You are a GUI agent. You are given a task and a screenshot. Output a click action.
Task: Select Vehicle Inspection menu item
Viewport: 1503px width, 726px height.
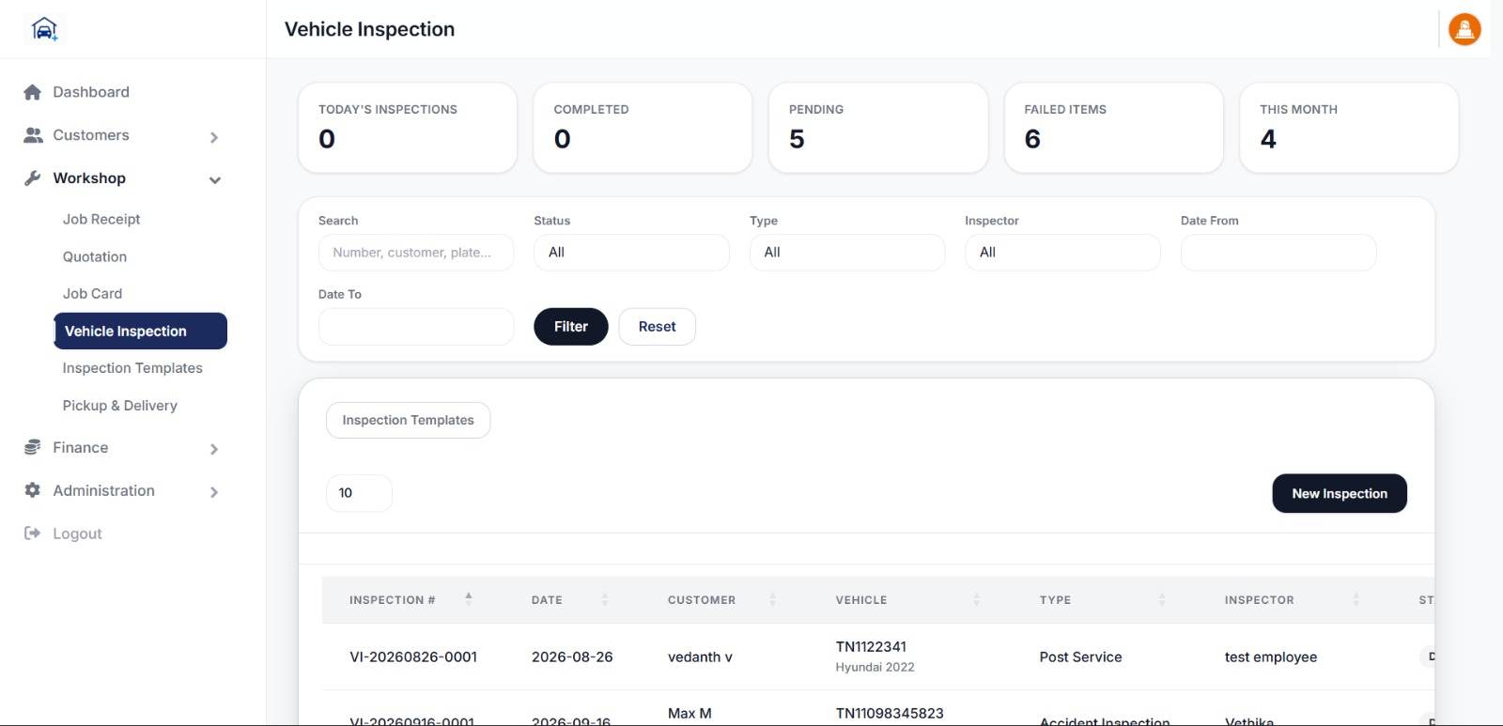click(141, 332)
